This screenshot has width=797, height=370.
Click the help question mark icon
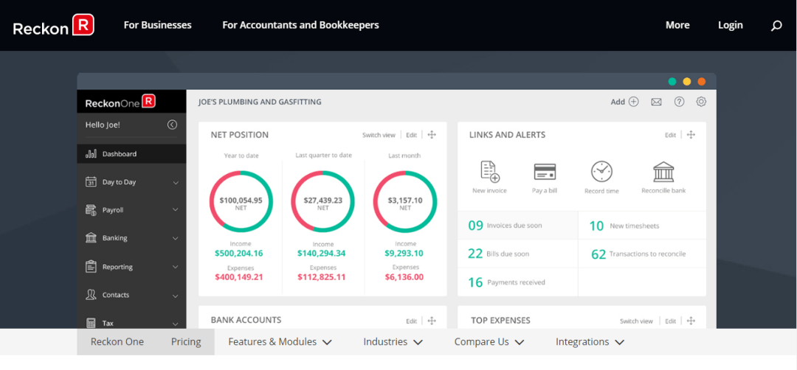(x=679, y=102)
